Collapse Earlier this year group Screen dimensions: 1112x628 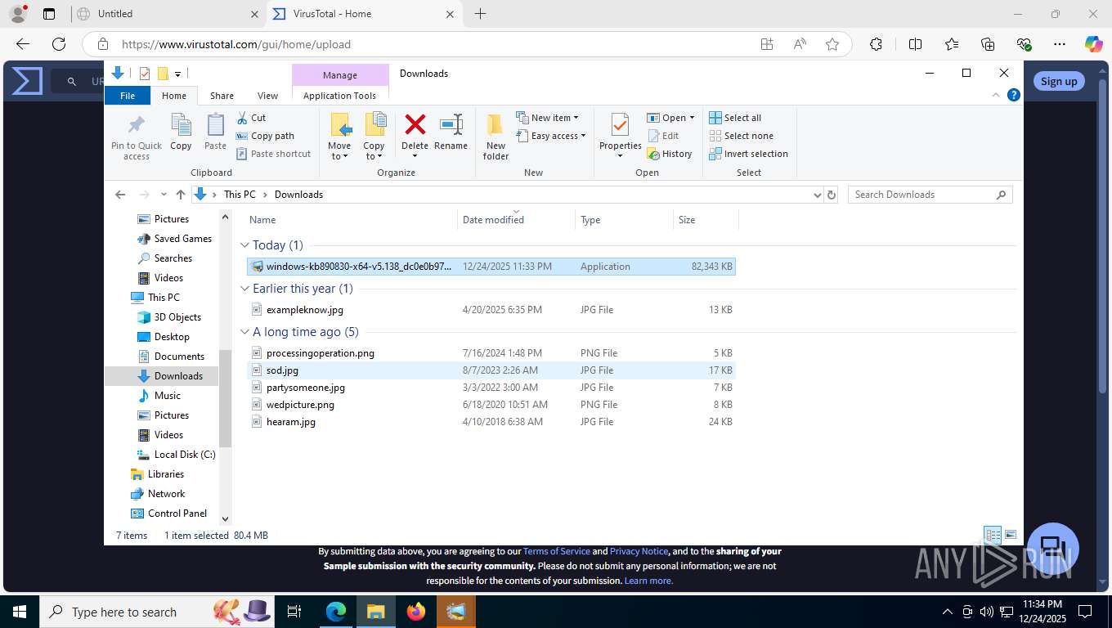tap(245, 289)
